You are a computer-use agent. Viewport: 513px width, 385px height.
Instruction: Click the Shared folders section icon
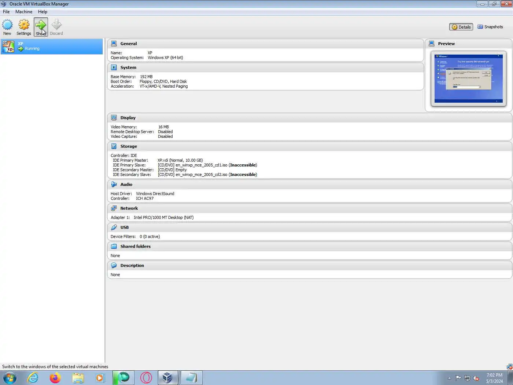click(114, 246)
